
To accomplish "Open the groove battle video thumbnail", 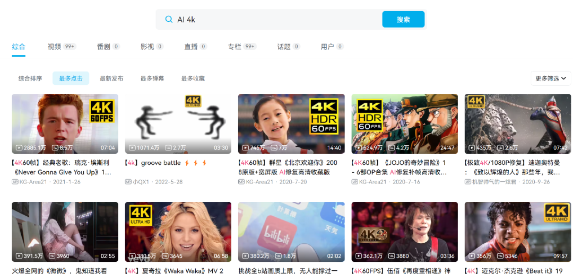I will tap(178, 123).
